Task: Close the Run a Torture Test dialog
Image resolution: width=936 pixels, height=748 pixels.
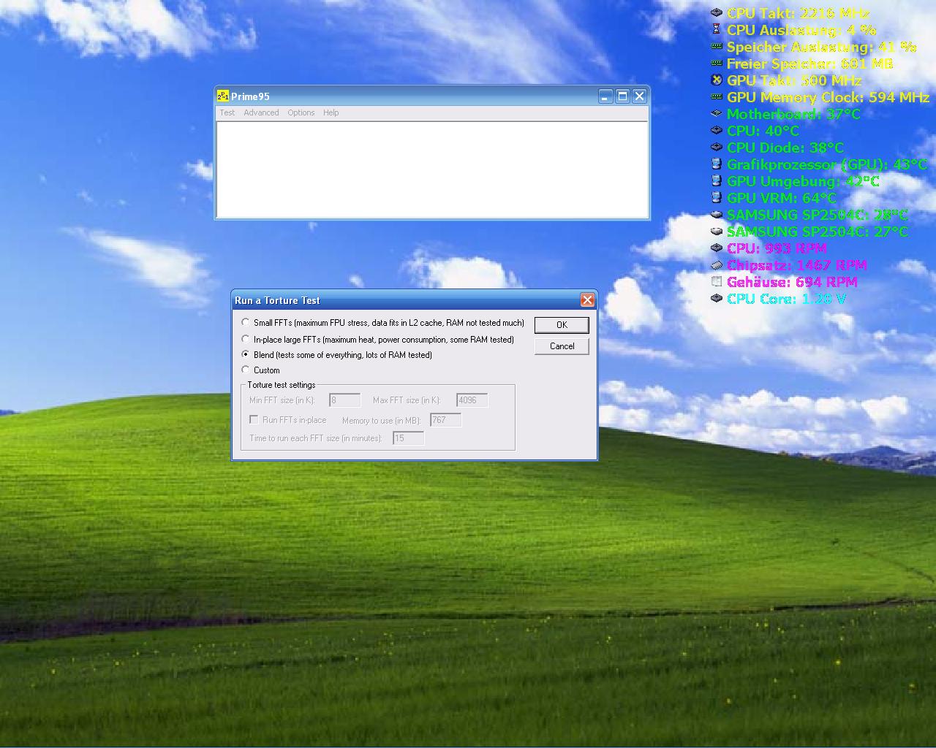Action: pos(587,300)
